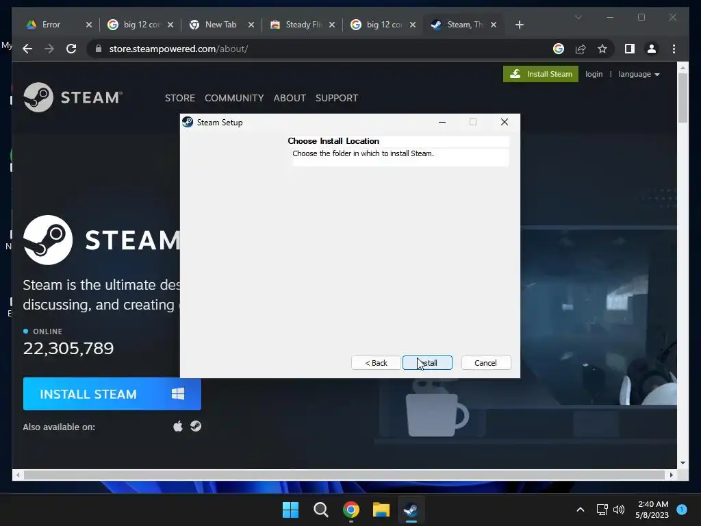The height and width of the screenshot is (526, 701).
Task: Close the Steady Fli tab
Action: click(x=332, y=25)
